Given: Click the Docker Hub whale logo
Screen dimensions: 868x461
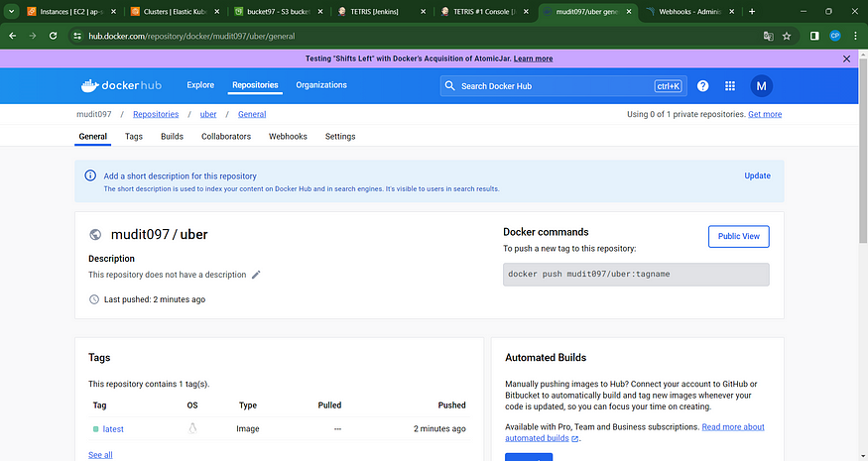Looking at the screenshot, I should 121,85.
